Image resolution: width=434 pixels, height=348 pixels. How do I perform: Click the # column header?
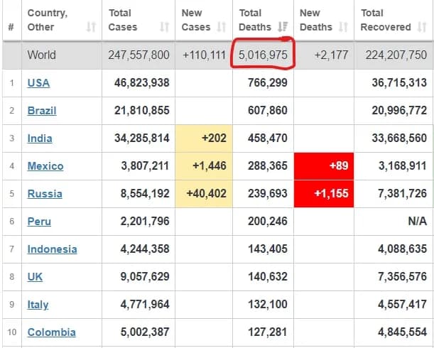coord(11,27)
